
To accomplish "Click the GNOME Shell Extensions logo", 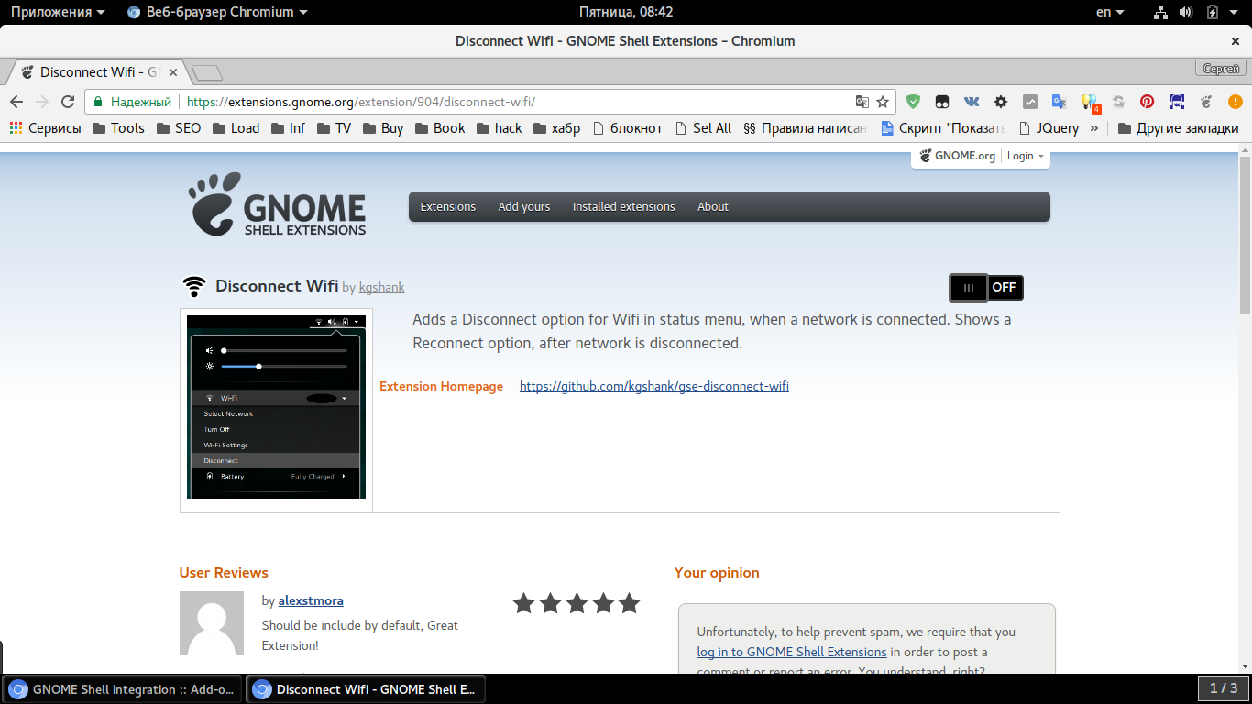I will click(277, 204).
